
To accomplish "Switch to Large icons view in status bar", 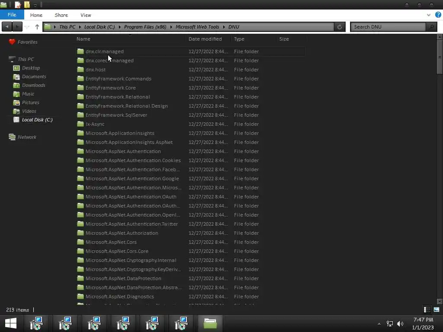I will click(x=437, y=310).
